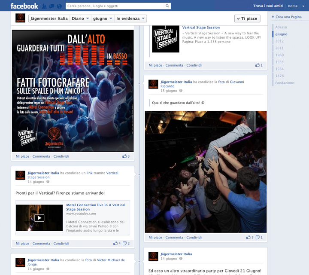Open account dropdown arrow next to Home
The width and height of the screenshot is (309, 275).
click(x=303, y=6)
